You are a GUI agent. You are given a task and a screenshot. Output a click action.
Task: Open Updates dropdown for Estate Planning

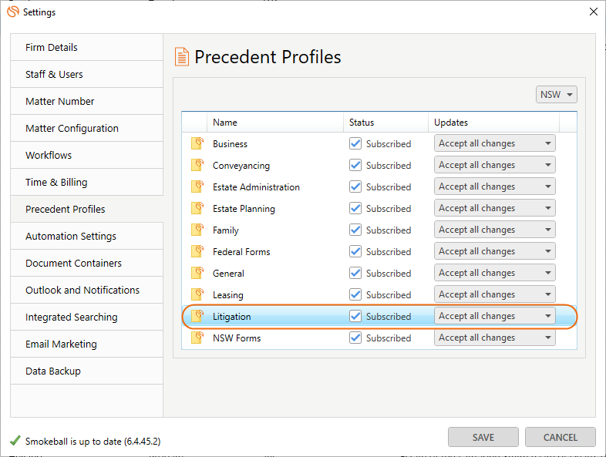pyautogui.click(x=495, y=208)
